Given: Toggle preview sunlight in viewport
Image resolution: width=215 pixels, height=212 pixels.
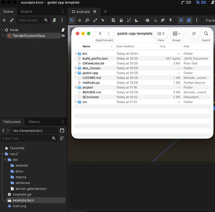Looking at the screenshot, I should click(x=181, y=20).
